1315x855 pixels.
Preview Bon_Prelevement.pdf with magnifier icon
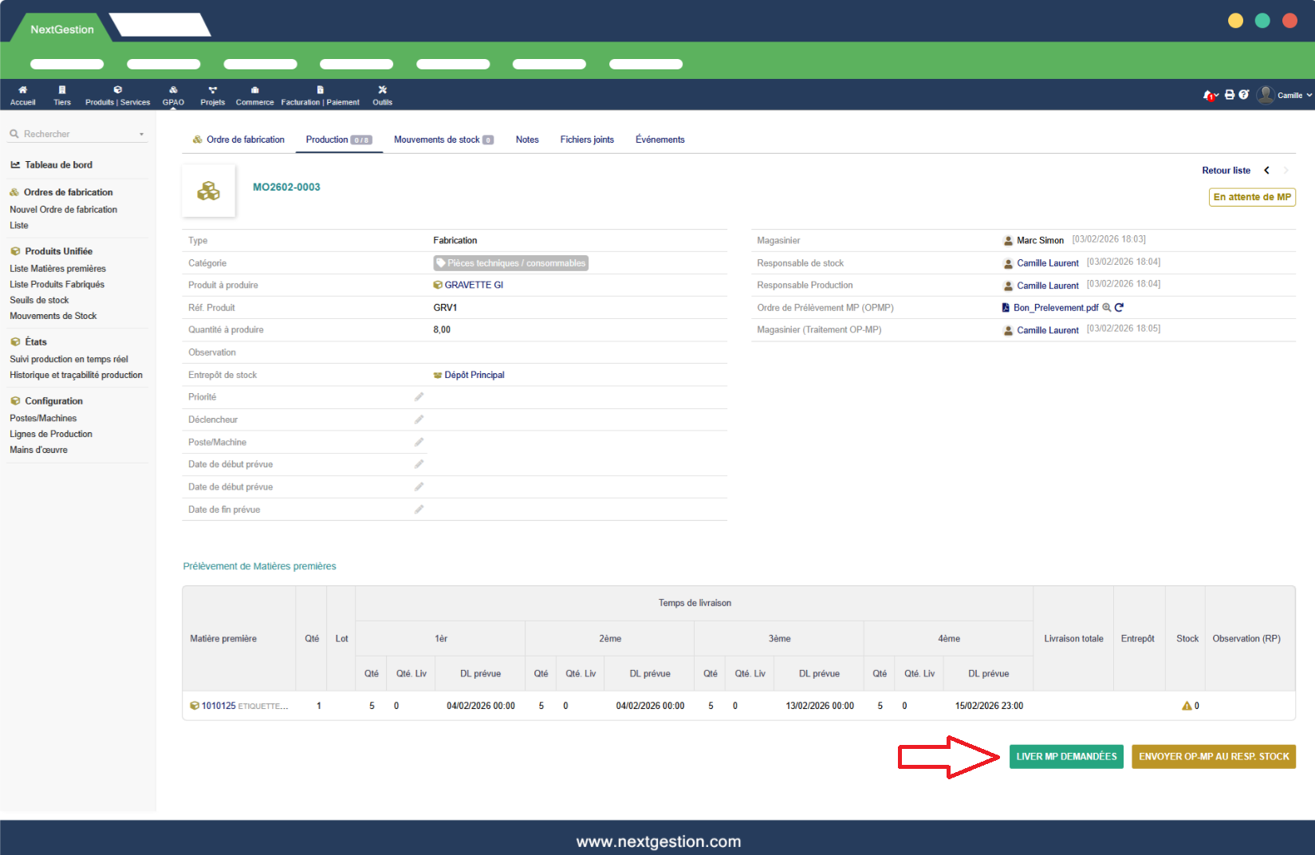pyautogui.click(x=1107, y=308)
